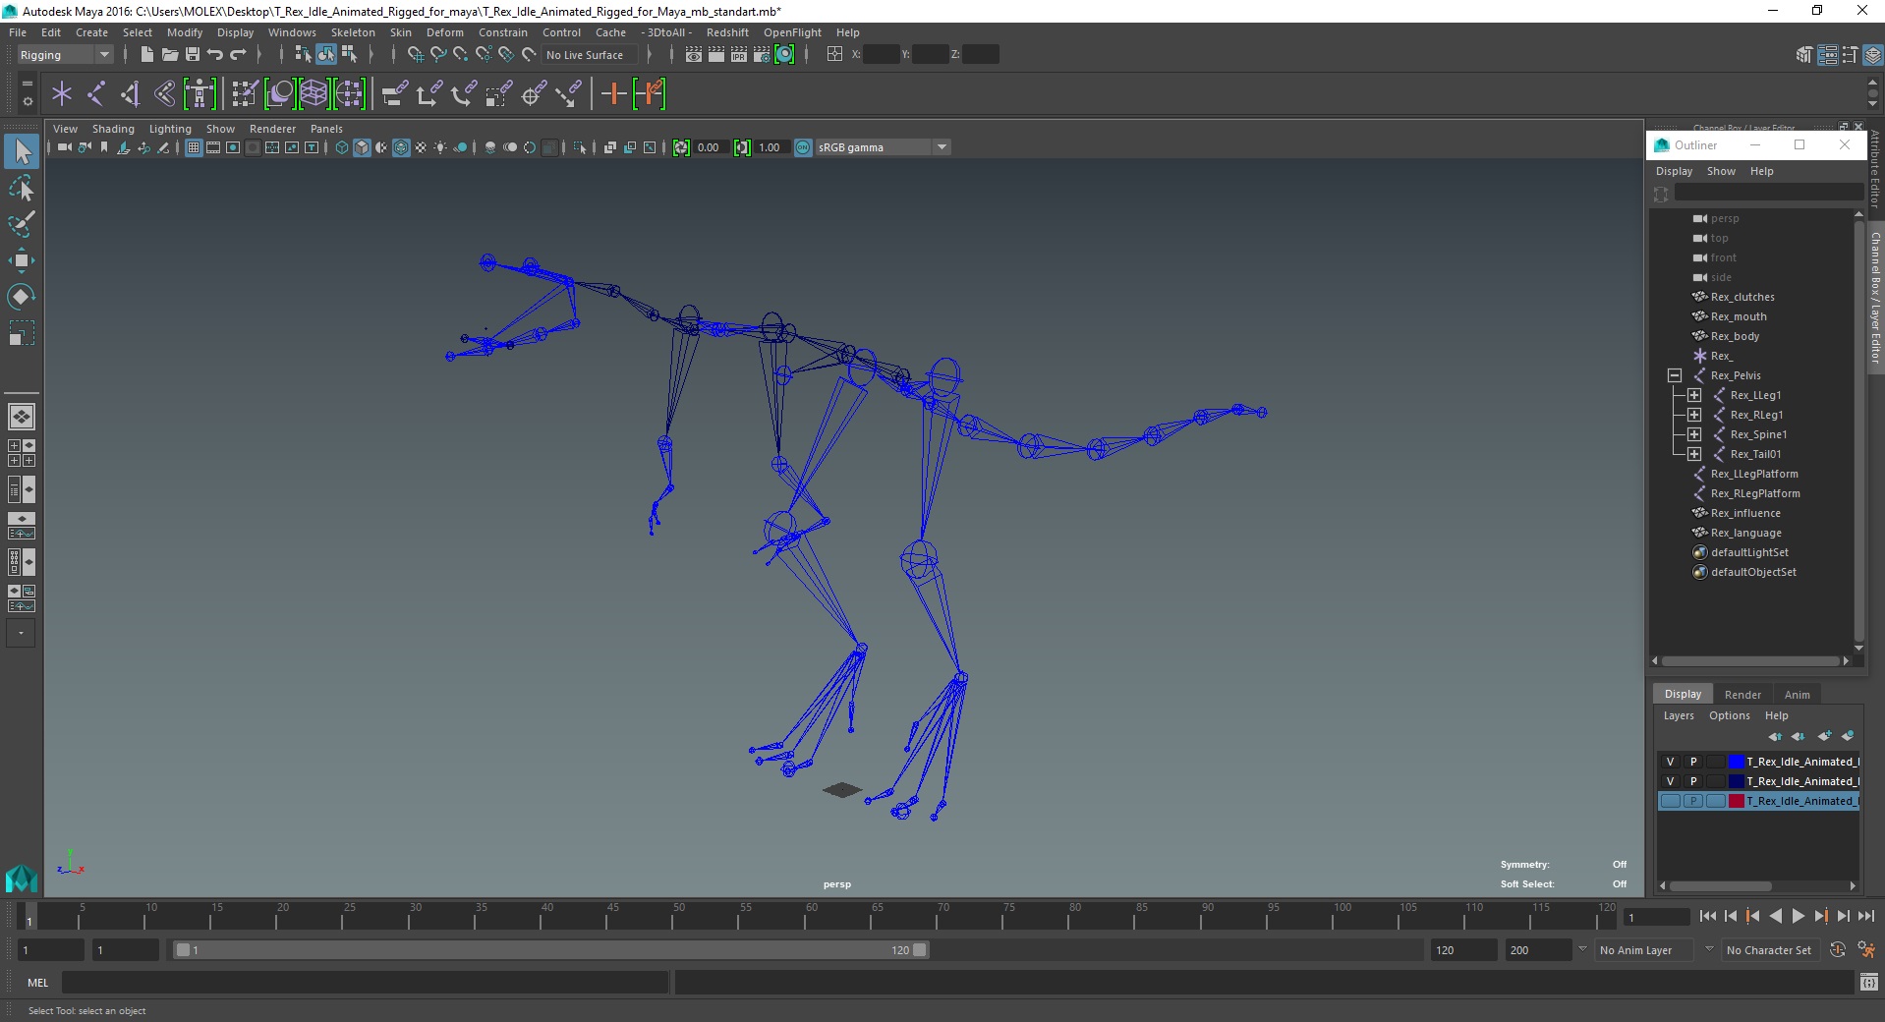Activate the Rotate tool
The height and width of the screenshot is (1022, 1885).
[x=22, y=297]
